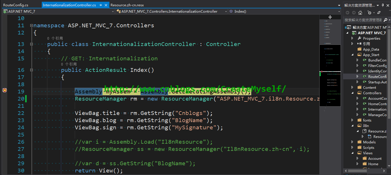Collapse the Views folder
391x175 pixels.
point(352,153)
